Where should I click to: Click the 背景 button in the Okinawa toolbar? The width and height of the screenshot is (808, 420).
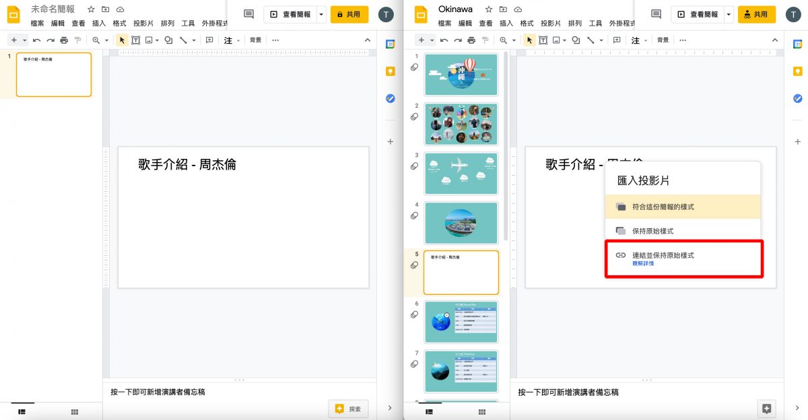[x=663, y=40]
